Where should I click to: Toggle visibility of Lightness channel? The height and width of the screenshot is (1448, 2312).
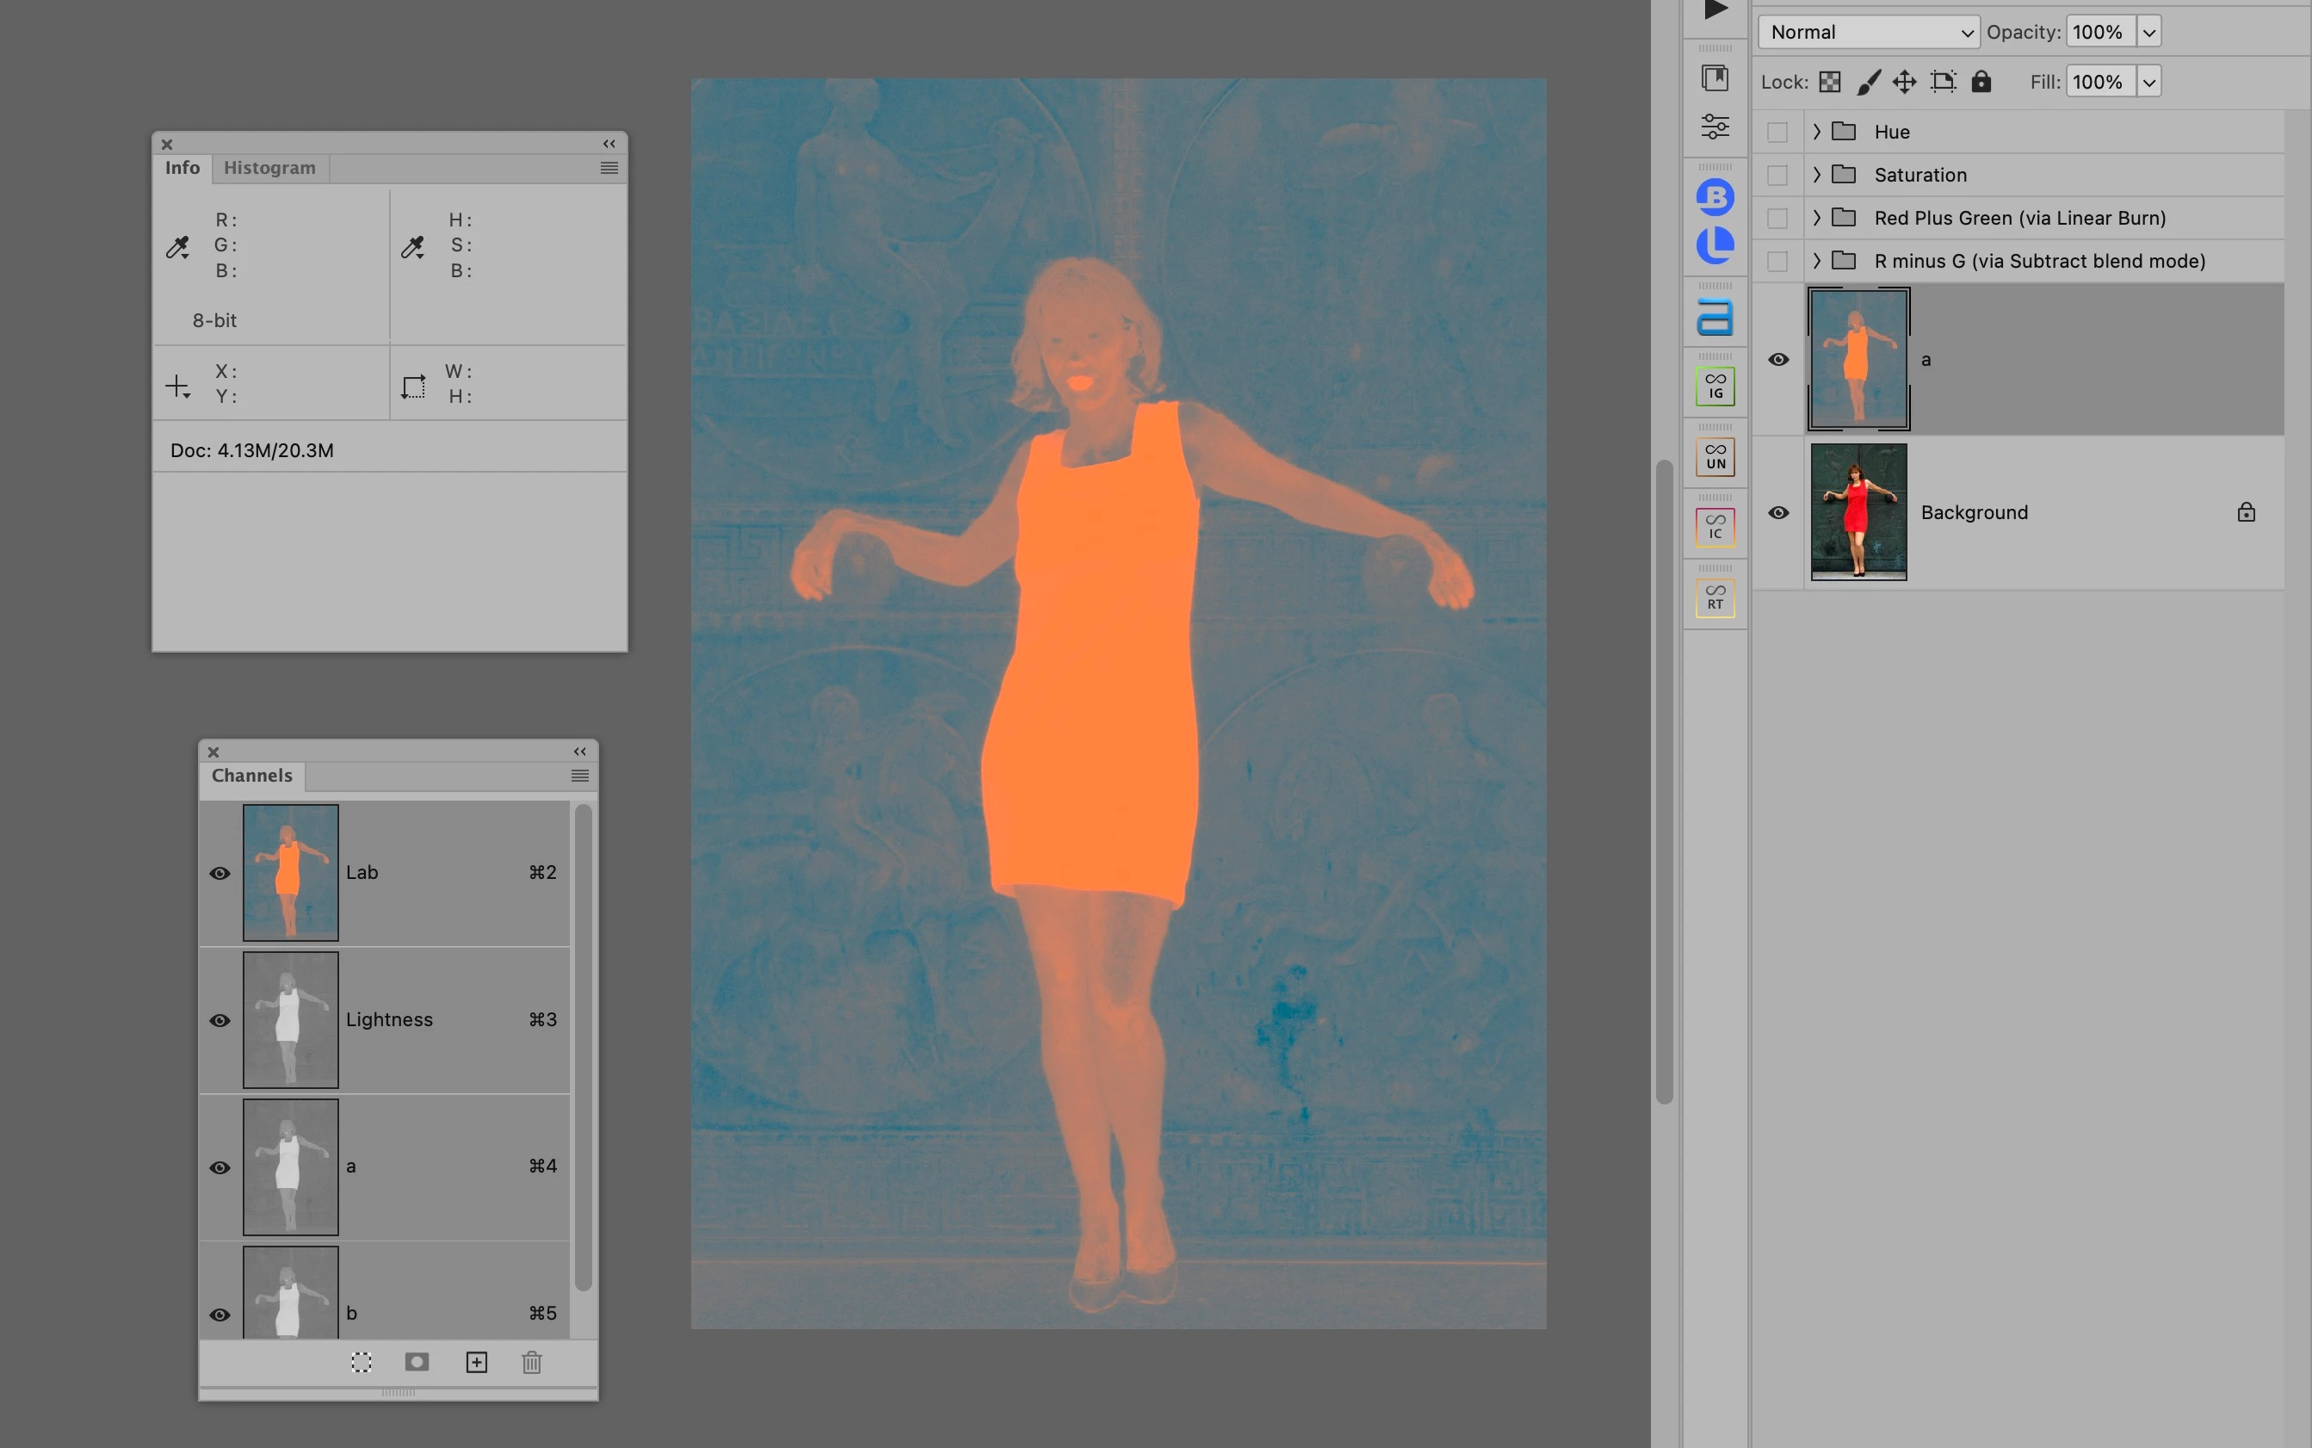219,1020
